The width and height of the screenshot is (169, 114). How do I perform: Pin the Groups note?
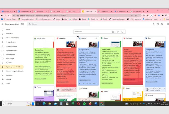pyautogui.click(x=96, y=39)
